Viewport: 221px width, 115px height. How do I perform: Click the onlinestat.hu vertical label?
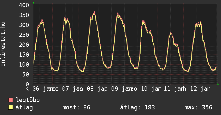[x=3, y=44]
